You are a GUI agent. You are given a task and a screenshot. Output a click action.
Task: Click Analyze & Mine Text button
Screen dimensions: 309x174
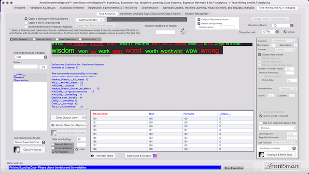click(x=277, y=155)
